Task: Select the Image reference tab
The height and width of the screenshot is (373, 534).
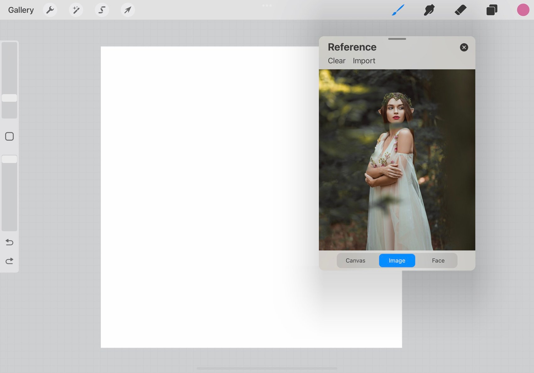Action: (x=397, y=261)
